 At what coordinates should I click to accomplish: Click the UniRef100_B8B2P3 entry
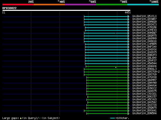(144, 55)
